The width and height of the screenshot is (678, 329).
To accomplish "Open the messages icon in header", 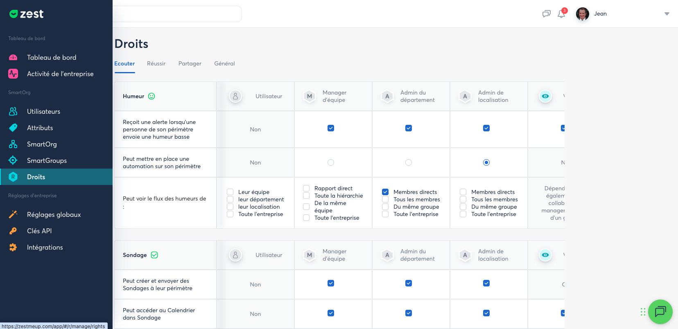I will (x=546, y=14).
